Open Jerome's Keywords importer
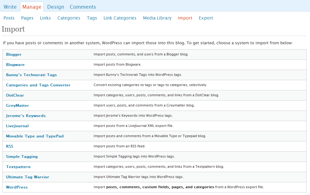The image size is (310, 195). pyautogui.click(x=26, y=116)
